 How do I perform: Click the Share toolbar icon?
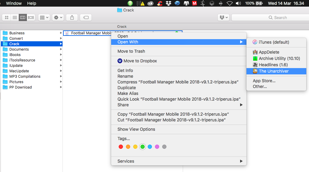point(72,17)
